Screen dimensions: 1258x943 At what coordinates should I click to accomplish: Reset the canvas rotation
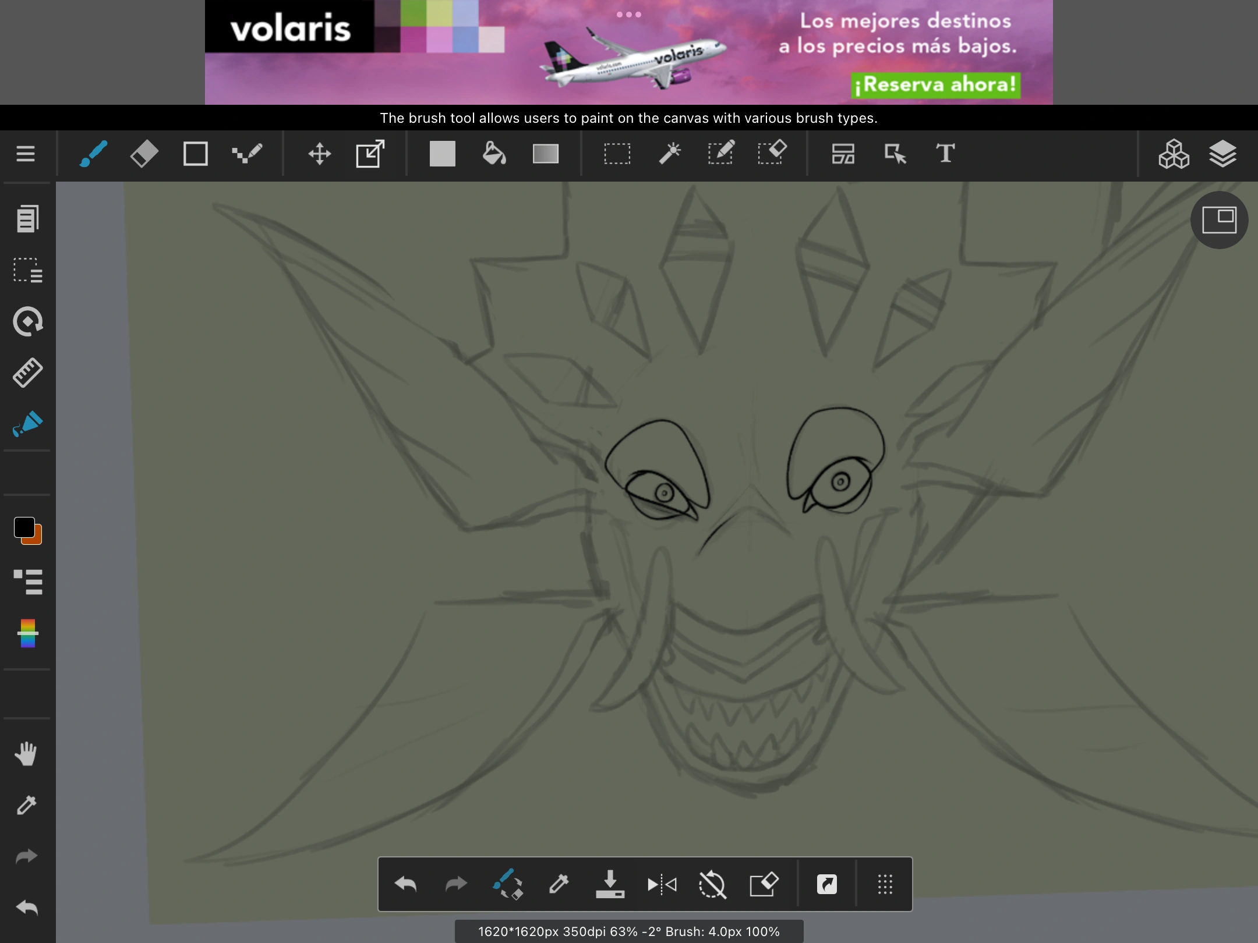click(x=712, y=884)
